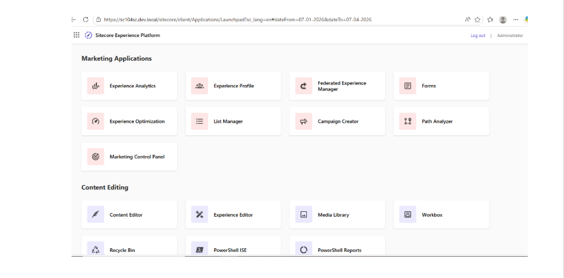Screen dimensions: 564x278
Task: Click the Campaign Creator megaphone icon
Action: (304, 121)
